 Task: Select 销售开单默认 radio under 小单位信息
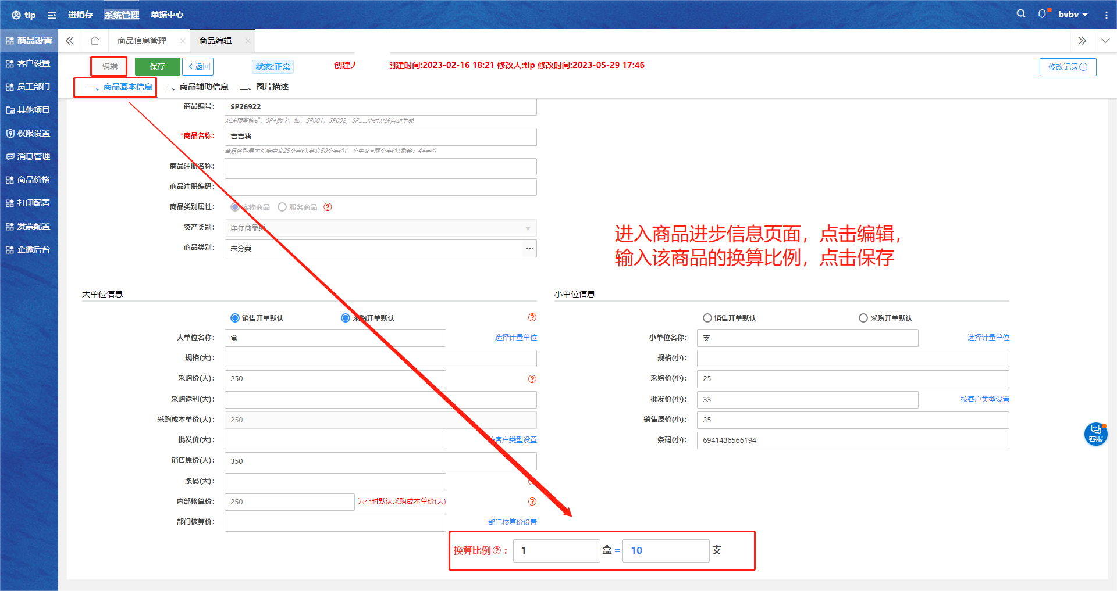point(707,318)
